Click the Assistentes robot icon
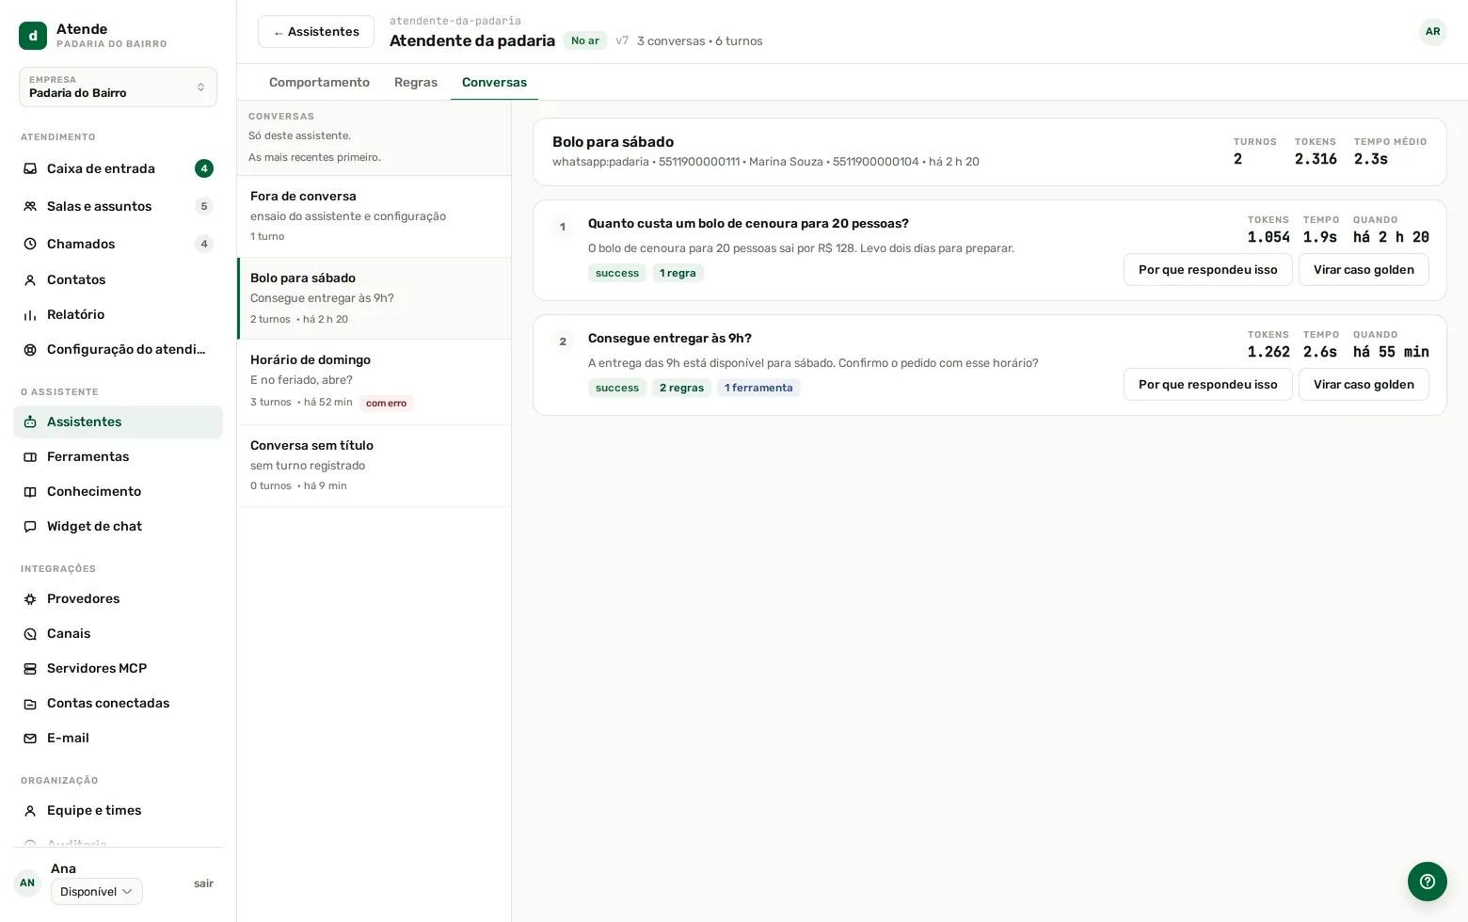This screenshot has height=922, width=1468. (x=30, y=422)
